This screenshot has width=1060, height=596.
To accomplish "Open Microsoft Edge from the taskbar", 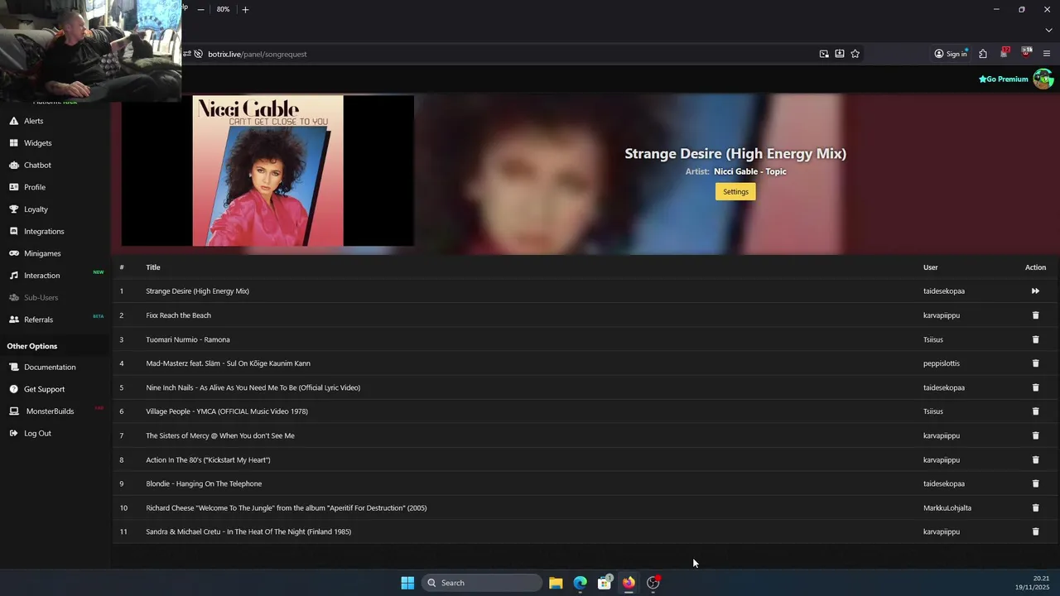I will pyautogui.click(x=581, y=583).
